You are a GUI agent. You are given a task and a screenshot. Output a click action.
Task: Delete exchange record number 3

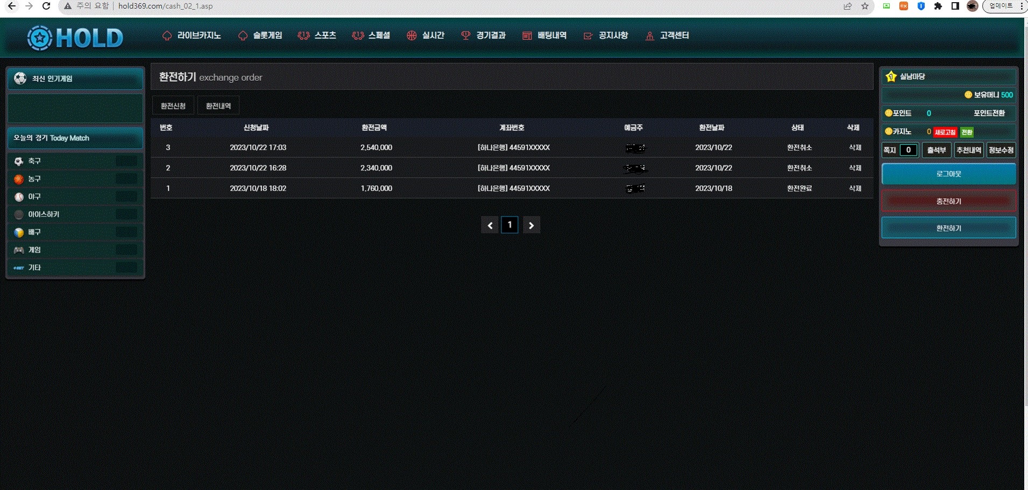click(855, 148)
